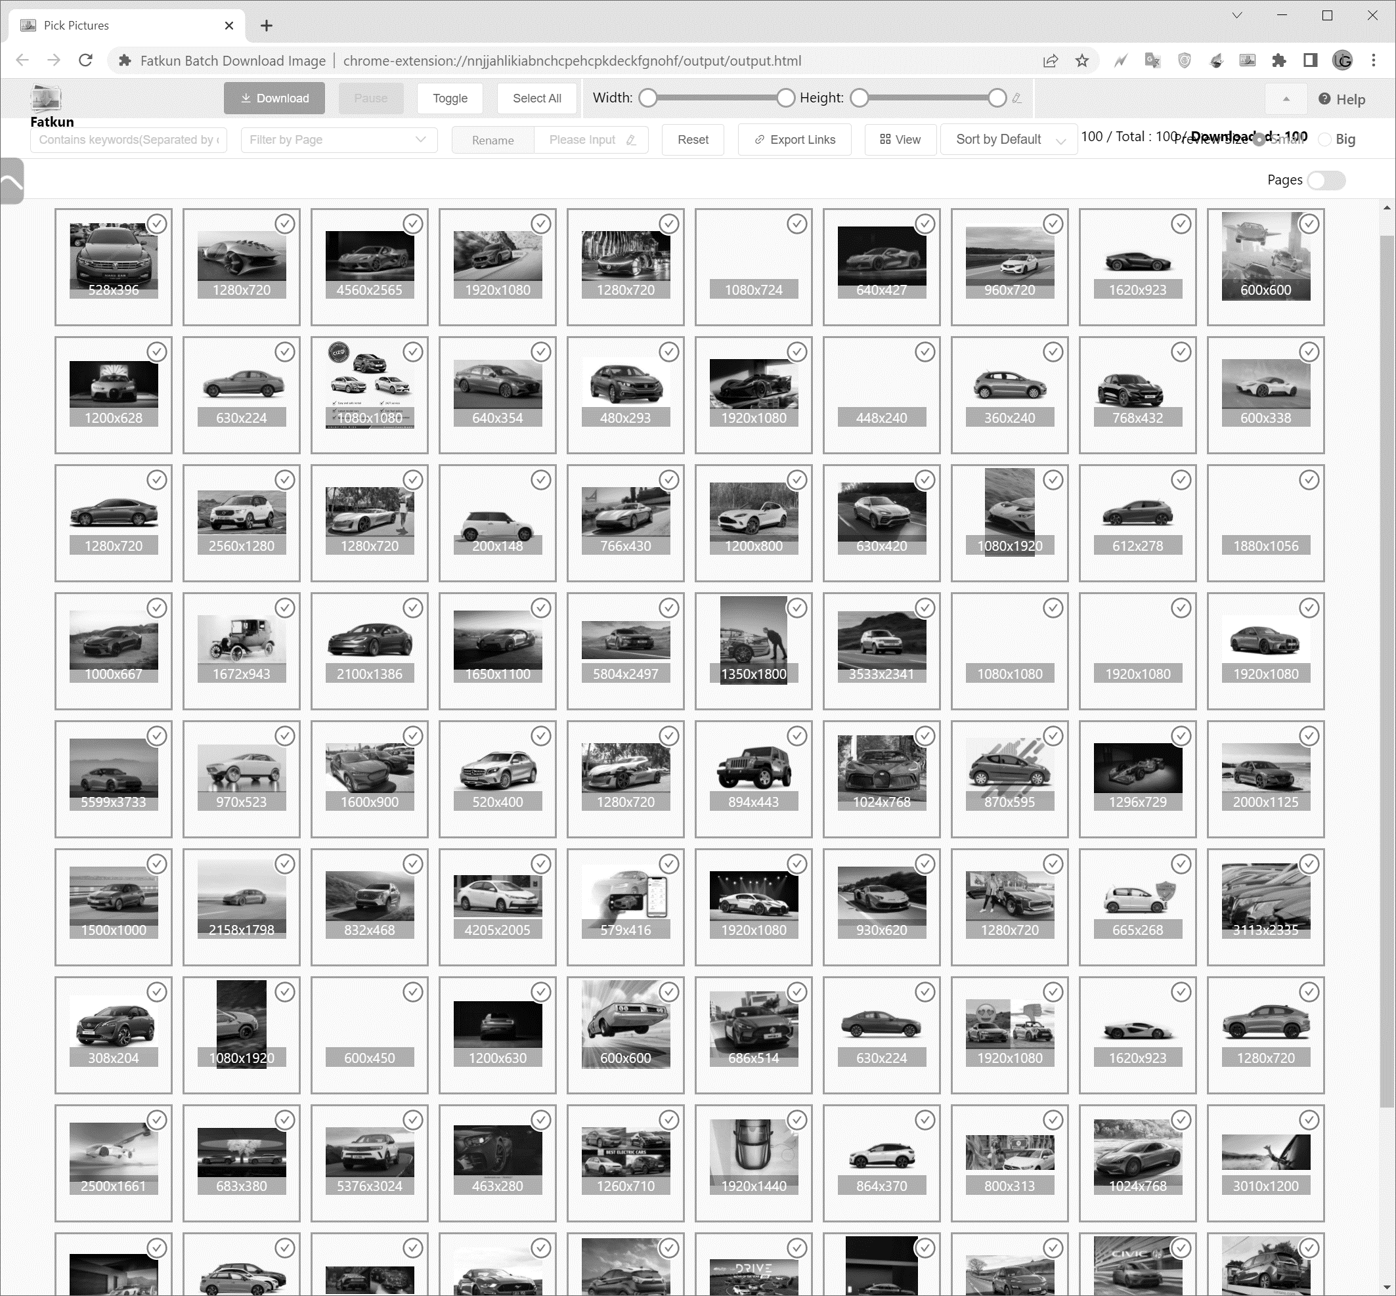1396x1296 pixels.
Task: Click the Width slider right handle
Action: (786, 98)
